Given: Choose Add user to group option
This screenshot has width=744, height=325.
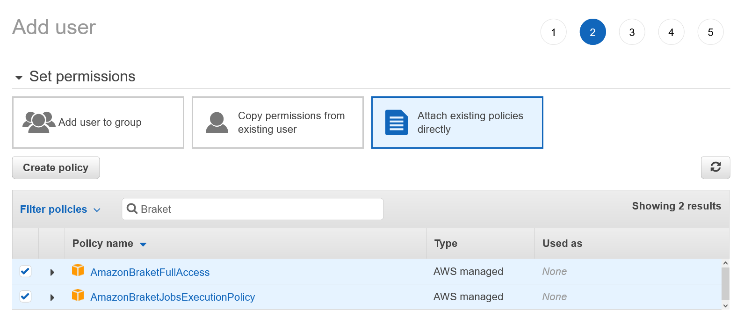Looking at the screenshot, I should pyautogui.click(x=98, y=123).
